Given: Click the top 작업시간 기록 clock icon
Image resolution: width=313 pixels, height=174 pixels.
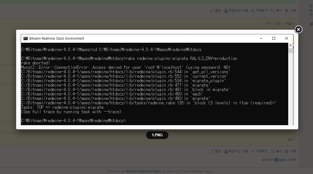Looking at the screenshot, I should 226,11.
